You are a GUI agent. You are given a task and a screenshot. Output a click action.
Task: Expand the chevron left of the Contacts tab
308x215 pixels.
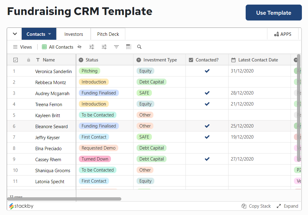click(x=14, y=34)
